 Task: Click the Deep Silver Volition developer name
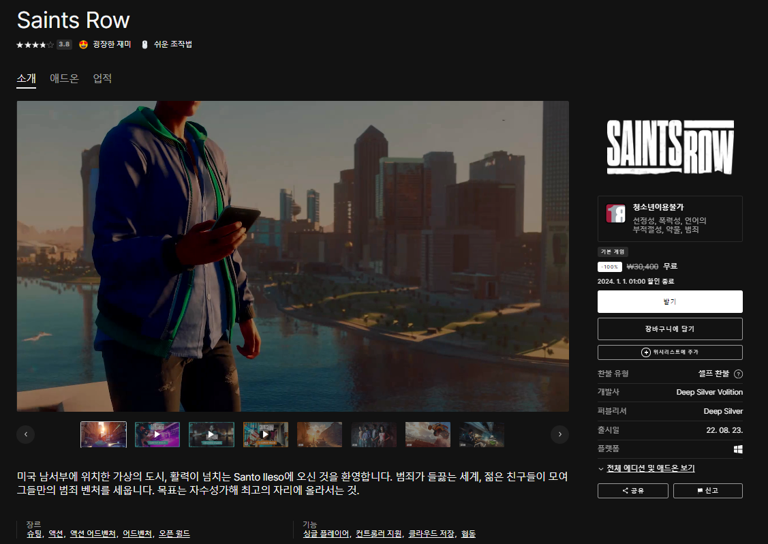[709, 392]
